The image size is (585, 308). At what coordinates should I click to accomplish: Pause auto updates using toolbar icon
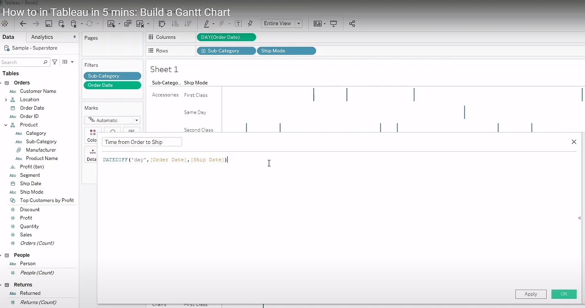coord(74,24)
